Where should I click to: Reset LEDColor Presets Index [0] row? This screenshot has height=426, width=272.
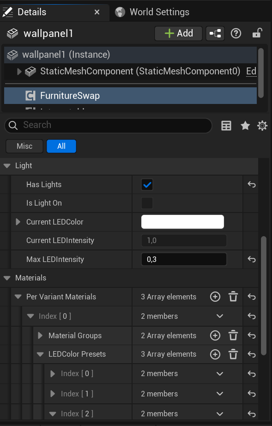point(252,374)
